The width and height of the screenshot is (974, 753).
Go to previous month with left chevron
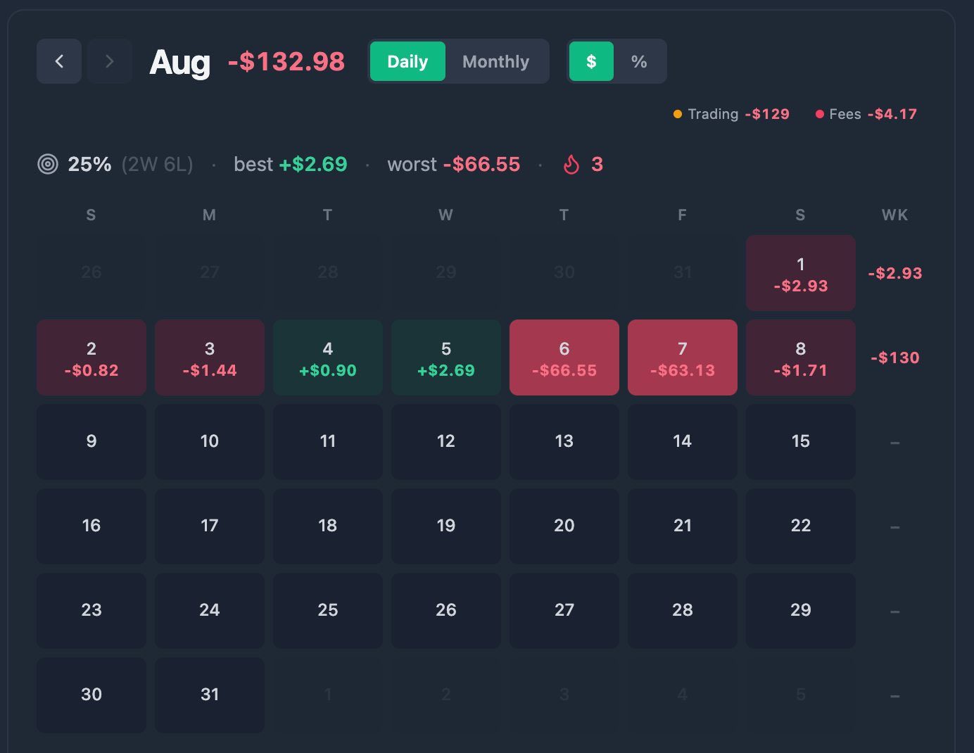pos(59,62)
